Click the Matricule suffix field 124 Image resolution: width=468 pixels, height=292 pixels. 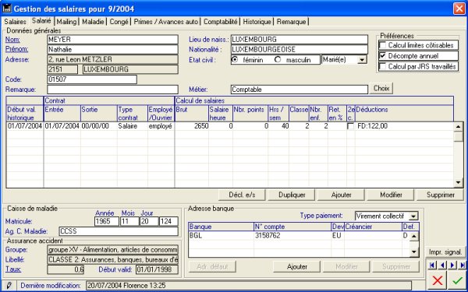168,221
